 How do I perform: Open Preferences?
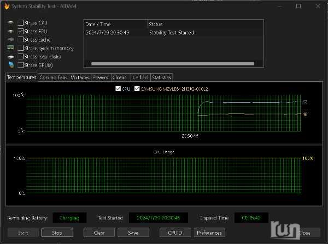point(209,233)
